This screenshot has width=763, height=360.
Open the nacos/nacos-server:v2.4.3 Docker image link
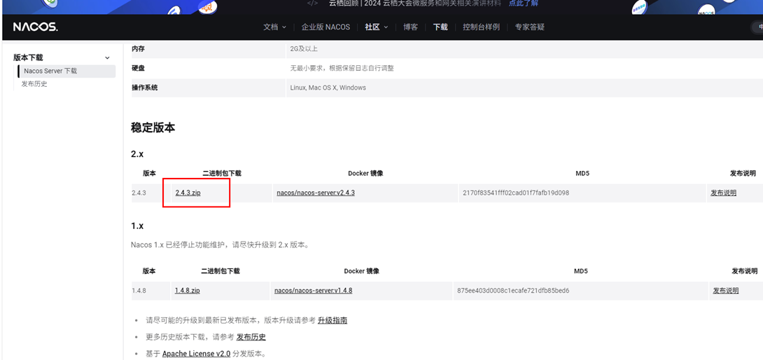pos(316,193)
